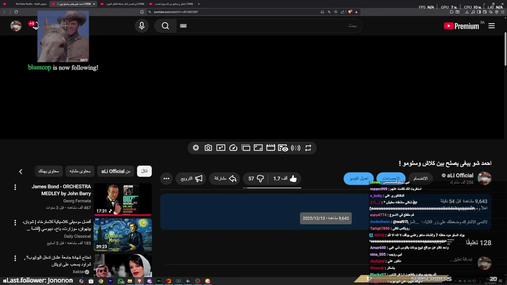The height and width of the screenshot is (285, 507).
Task: Click the blue الإحصاءات analytics button
Action: pyautogui.click(x=391, y=179)
